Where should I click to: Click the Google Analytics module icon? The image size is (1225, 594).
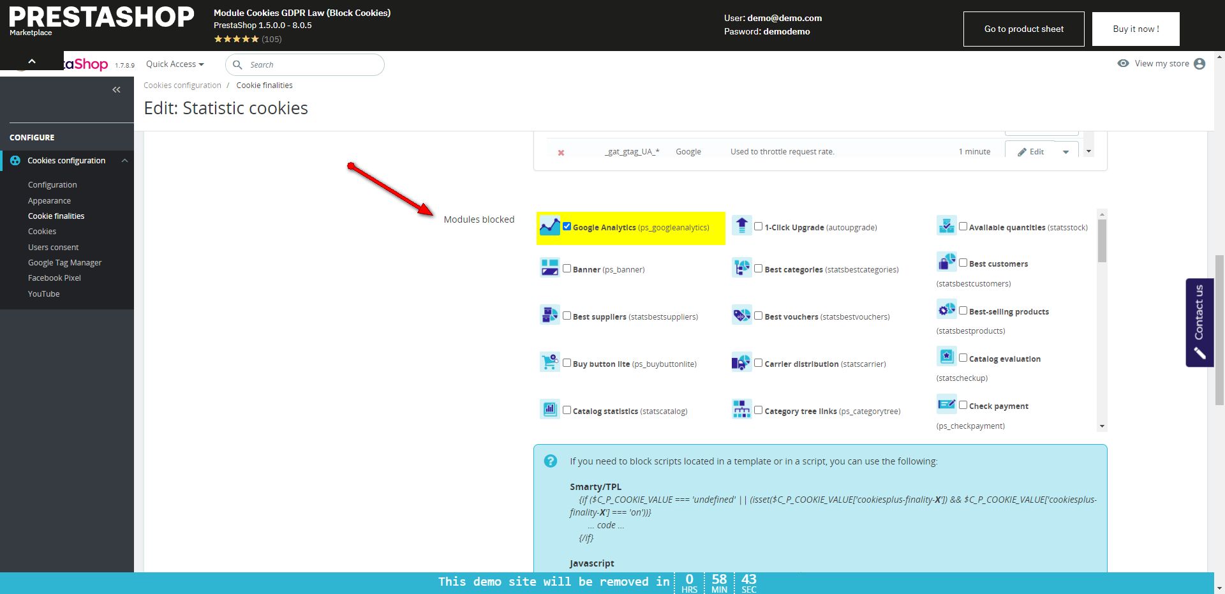pyautogui.click(x=549, y=226)
